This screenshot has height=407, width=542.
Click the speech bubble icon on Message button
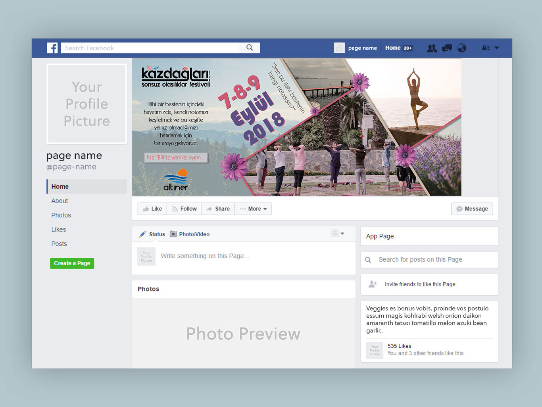pyautogui.click(x=459, y=209)
